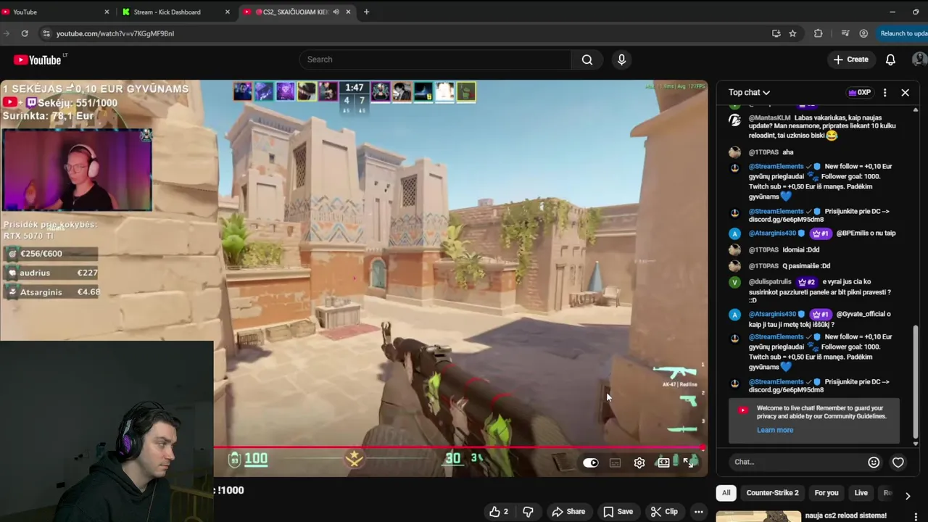This screenshot has height=522, width=928.
Task: Create a Clip of the video
Action: pyautogui.click(x=664, y=511)
